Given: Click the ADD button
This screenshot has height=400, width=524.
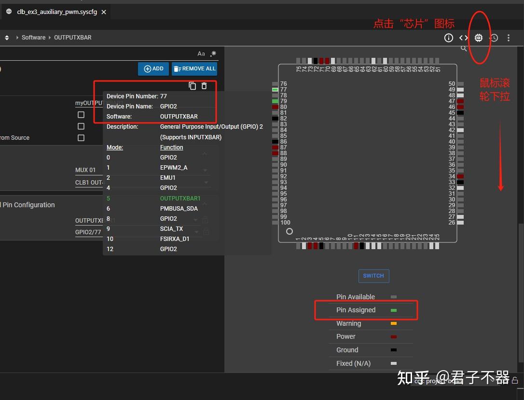Looking at the screenshot, I should point(153,68).
